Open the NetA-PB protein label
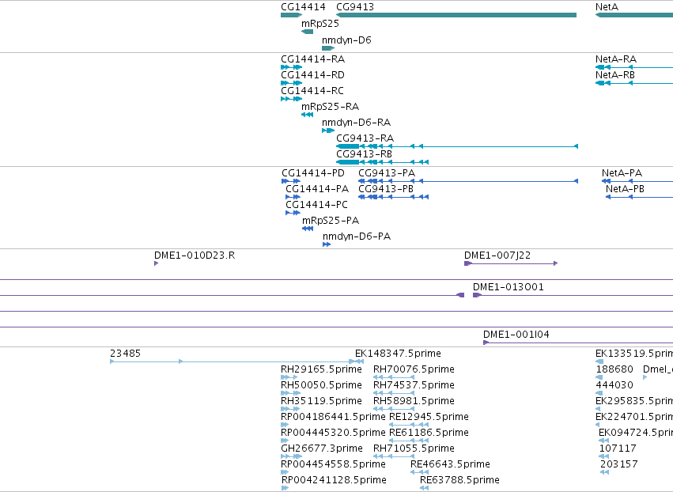The width and height of the screenshot is (673, 492). 625,189
